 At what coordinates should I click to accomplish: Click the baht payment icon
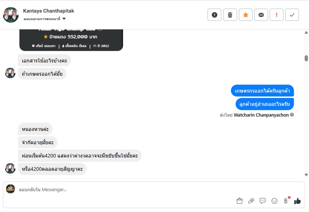pyautogui.click(x=286, y=201)
